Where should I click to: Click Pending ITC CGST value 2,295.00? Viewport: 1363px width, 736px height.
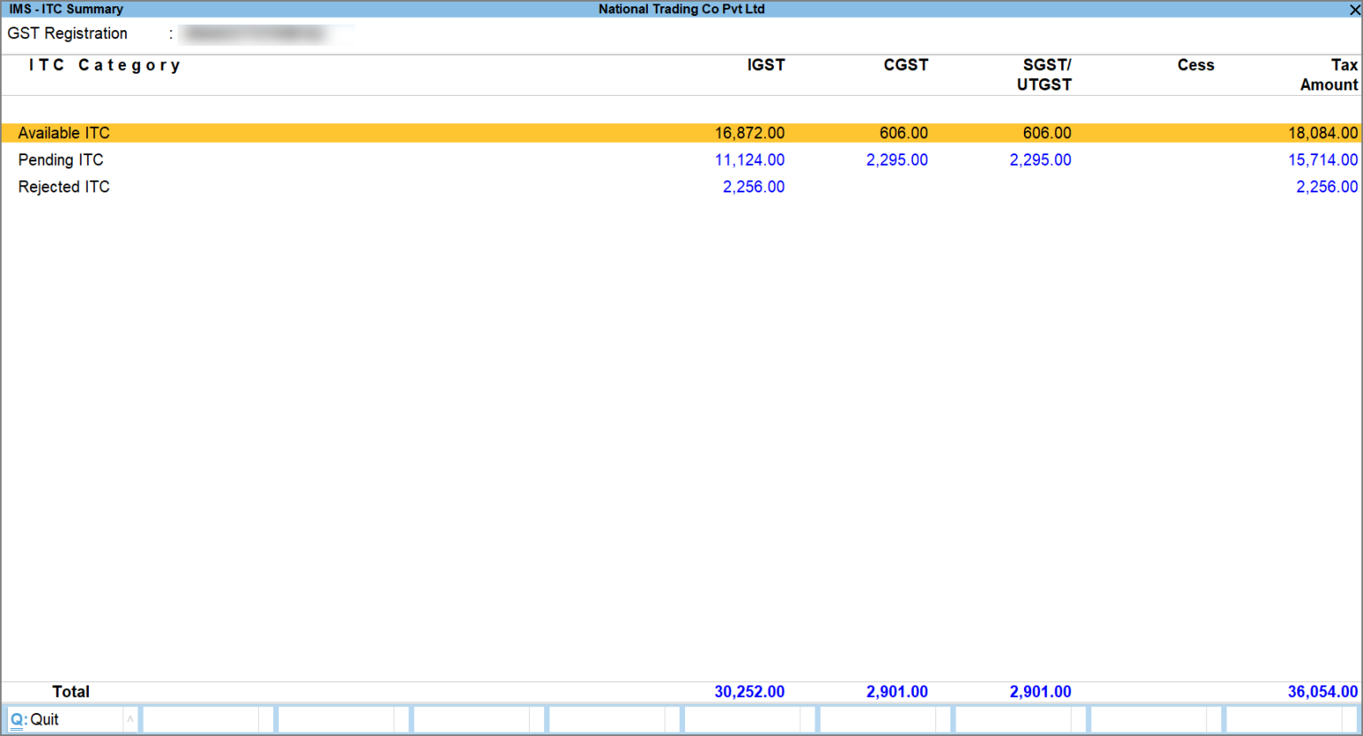point(897,160)
